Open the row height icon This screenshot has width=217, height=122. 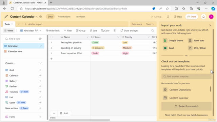[115, 30]
